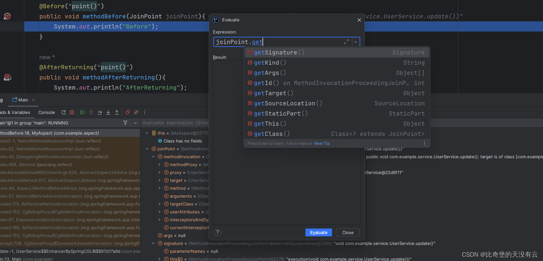Viewport: 543px width, 261px height.
Task: Select currentInterceptorIndex variable row
Action: tap(186, 228)
